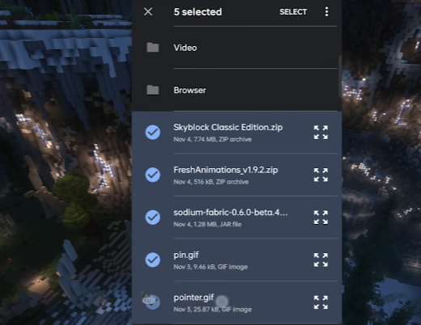Click the pointer.gif file name
The image size is (421, 325).
pyautogui.click(x=193, y=298)
